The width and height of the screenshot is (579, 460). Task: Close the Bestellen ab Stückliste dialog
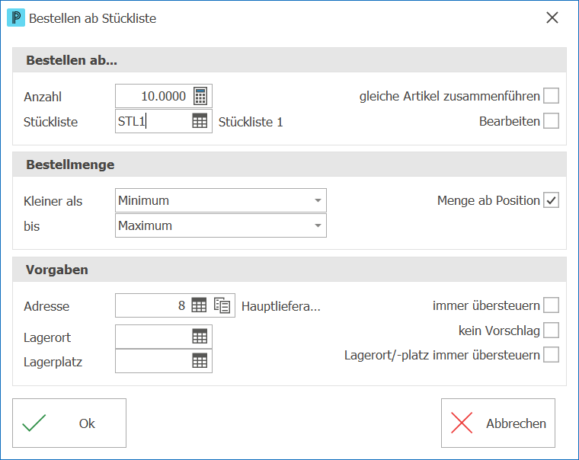[x=552, y=18]
